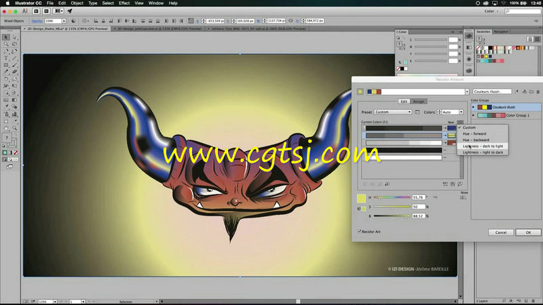Choose Hue - forward option
Image resolution: width=543 pixels, height=305 pixels.
pyautogui.click(x=474, y=134)
